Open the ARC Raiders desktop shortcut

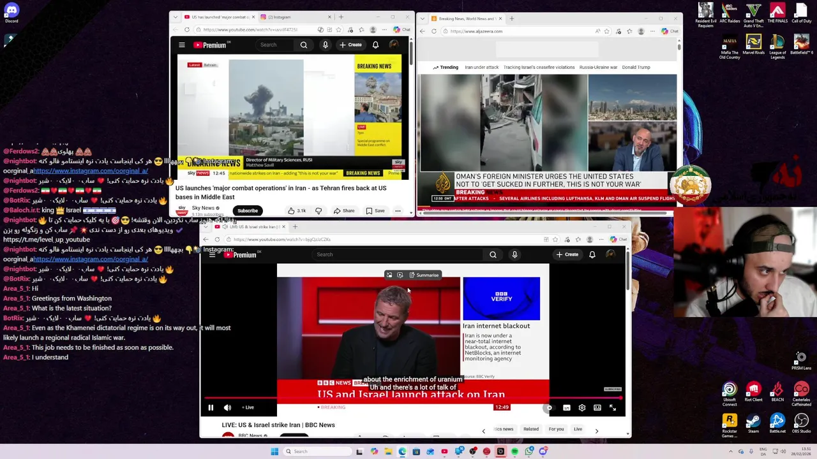730,13
